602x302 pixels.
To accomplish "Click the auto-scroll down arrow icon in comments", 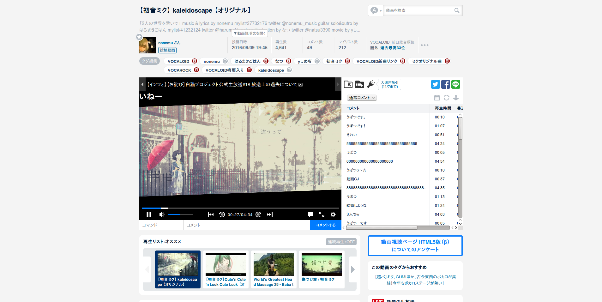I will point(456,98).
